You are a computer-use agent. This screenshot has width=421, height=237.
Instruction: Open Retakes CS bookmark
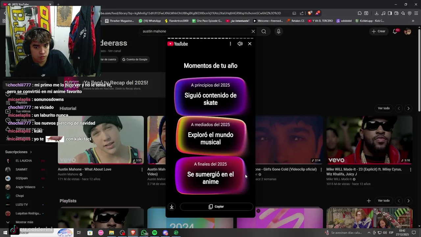(x=295, y=21)
